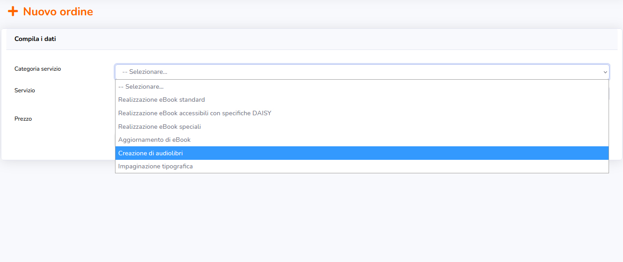Click the 'Prezzo' field label
Image resolution: width=623 pixels, height=262 pixels.
[23, 119]
